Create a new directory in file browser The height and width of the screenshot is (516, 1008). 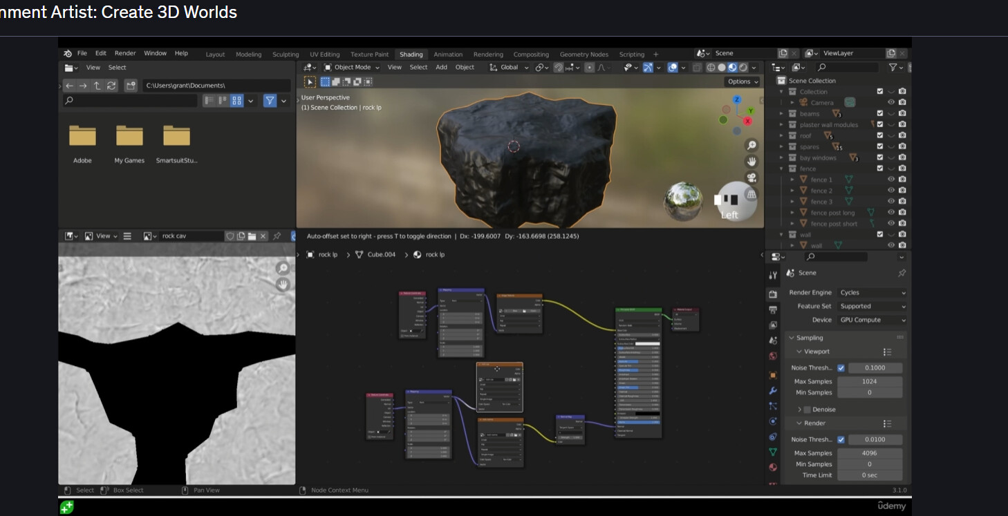click(x=131, y=86)
